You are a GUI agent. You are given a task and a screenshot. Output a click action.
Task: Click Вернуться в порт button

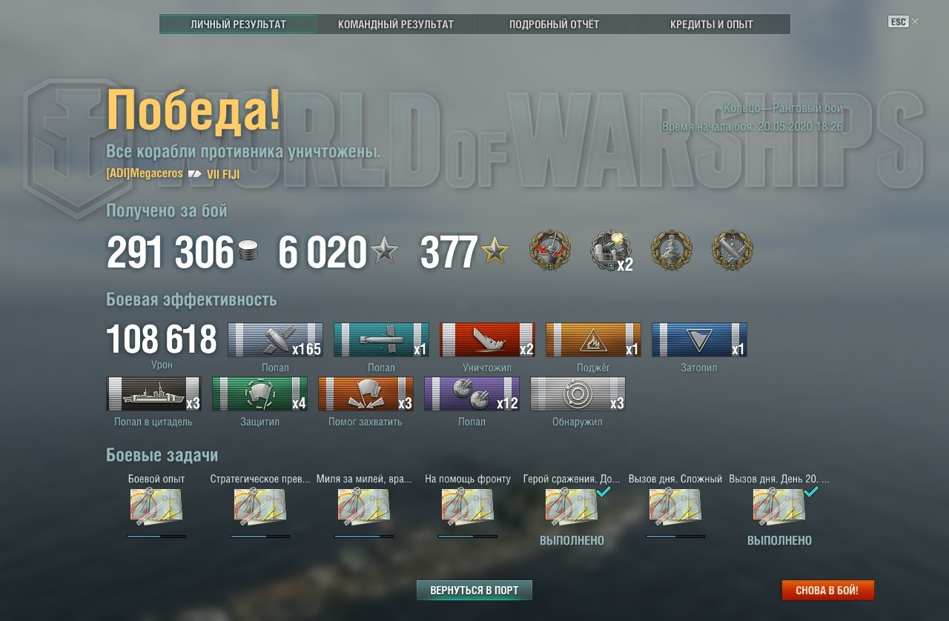pos(474,591)
